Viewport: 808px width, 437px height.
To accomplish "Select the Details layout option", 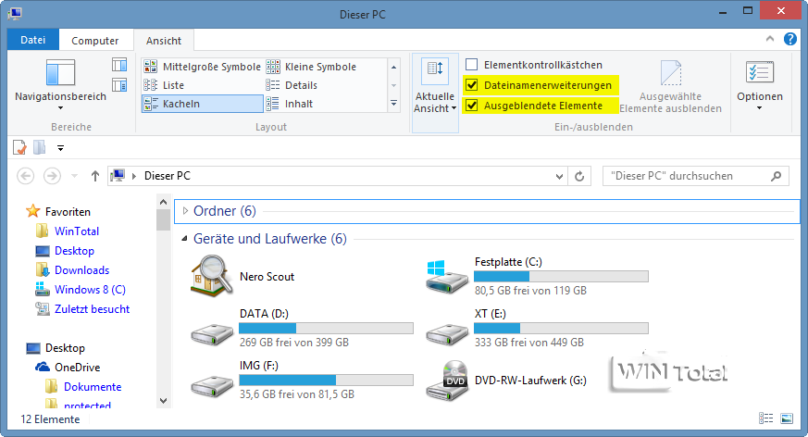I will [x=301, y=85].
